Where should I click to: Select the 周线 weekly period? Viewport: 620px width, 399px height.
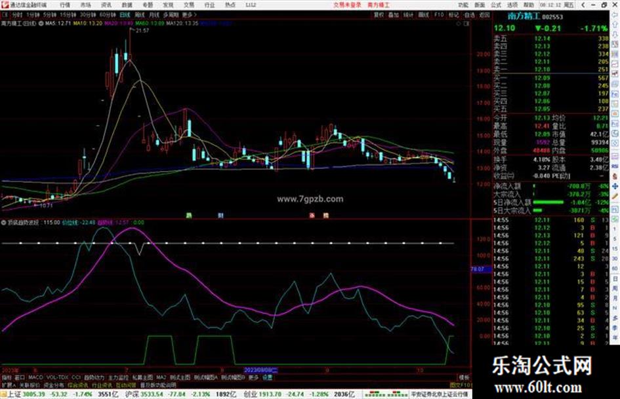click(x=140, y=14)
